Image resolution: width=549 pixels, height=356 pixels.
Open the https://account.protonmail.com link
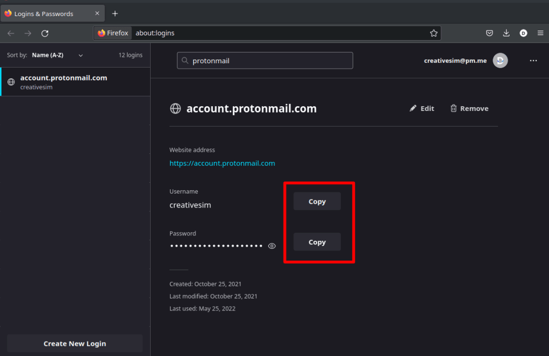point(222,163)
